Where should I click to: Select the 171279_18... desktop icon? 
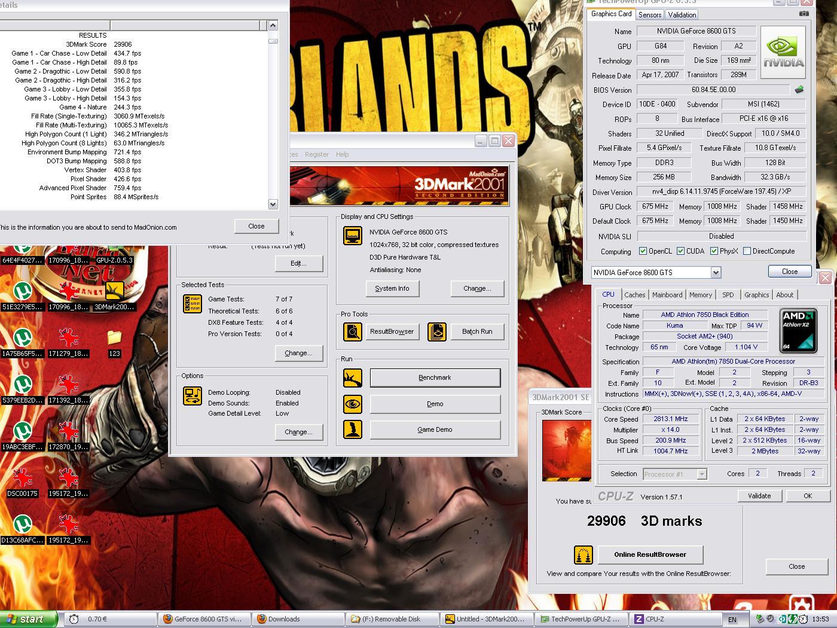68,343
